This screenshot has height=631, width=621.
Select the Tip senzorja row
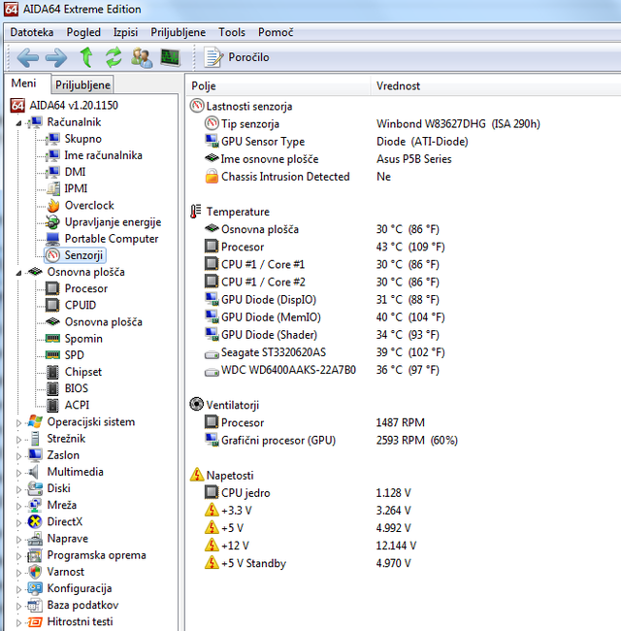point(372,124)
